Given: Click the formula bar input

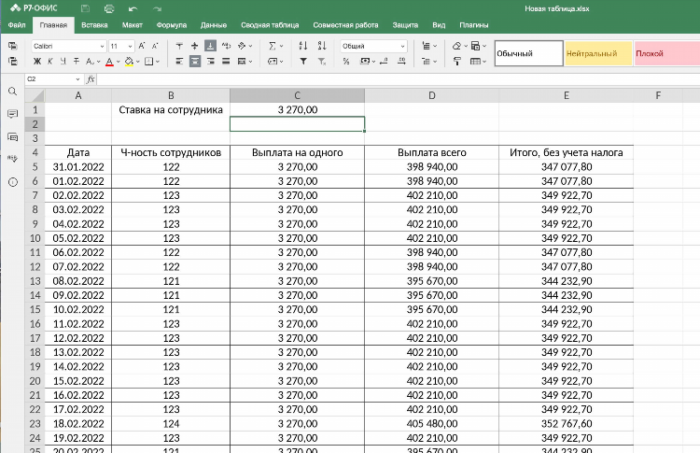Looking at the screenshot, I should point(398,79).
